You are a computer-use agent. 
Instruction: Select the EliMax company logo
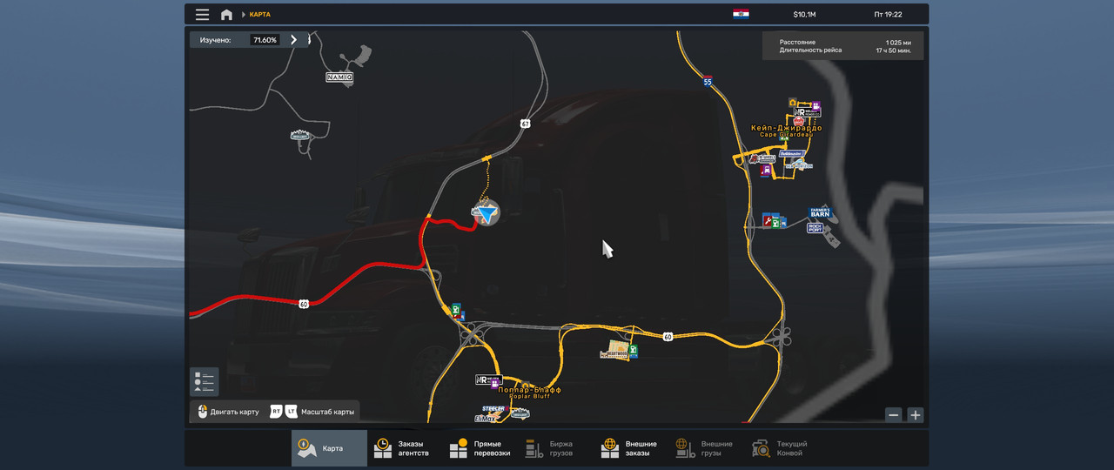tap(485, 419)
